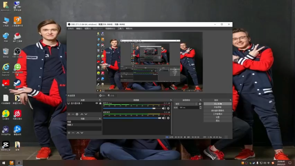Remove selected scene with minus icon

73,133
